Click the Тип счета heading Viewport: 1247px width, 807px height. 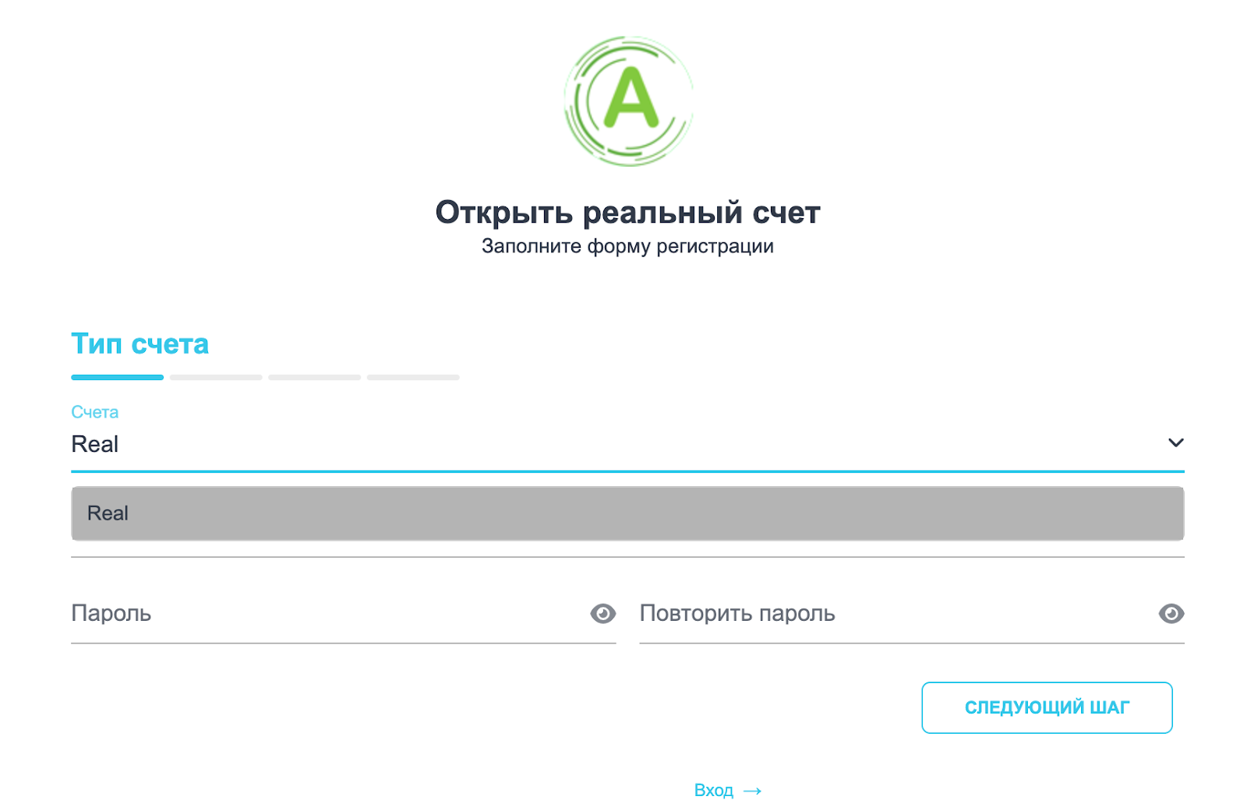140,344
